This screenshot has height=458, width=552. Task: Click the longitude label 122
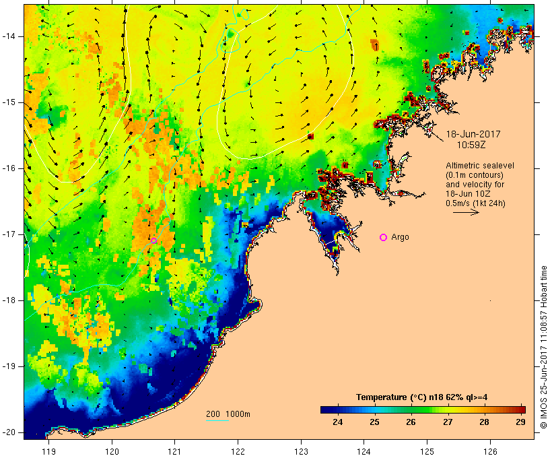238,452
